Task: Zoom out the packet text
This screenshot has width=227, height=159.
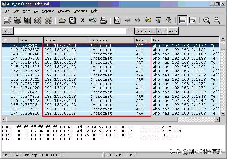Action: pyautogui.click(x=217, y=20)
